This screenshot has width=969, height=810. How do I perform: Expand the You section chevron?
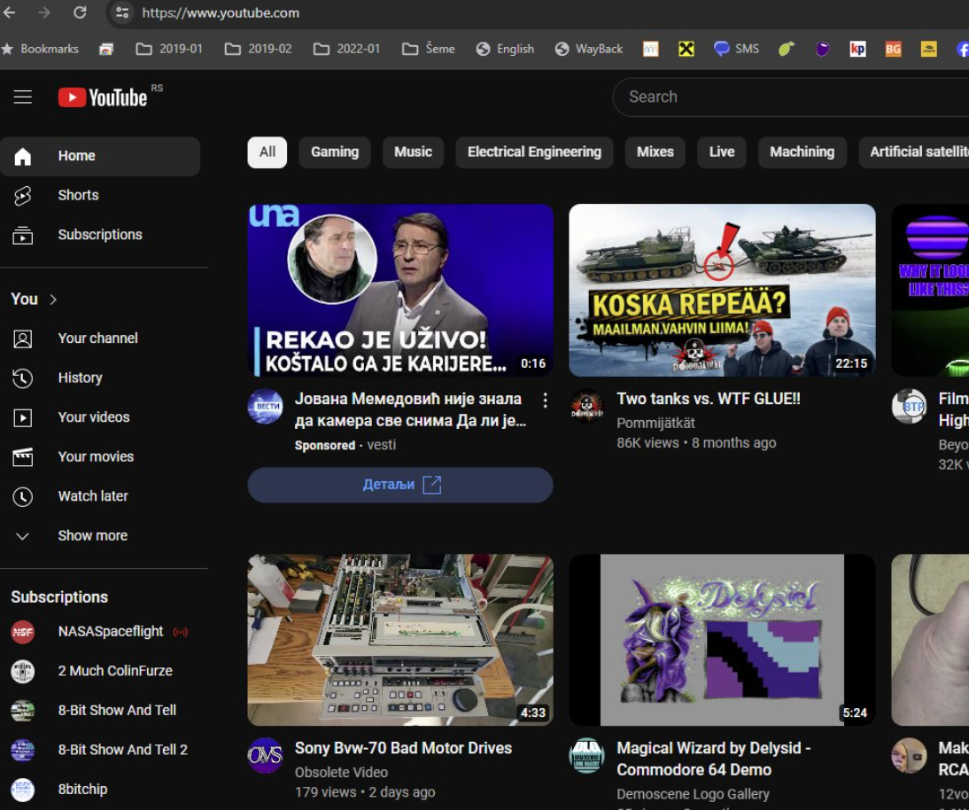pos(53,300)
